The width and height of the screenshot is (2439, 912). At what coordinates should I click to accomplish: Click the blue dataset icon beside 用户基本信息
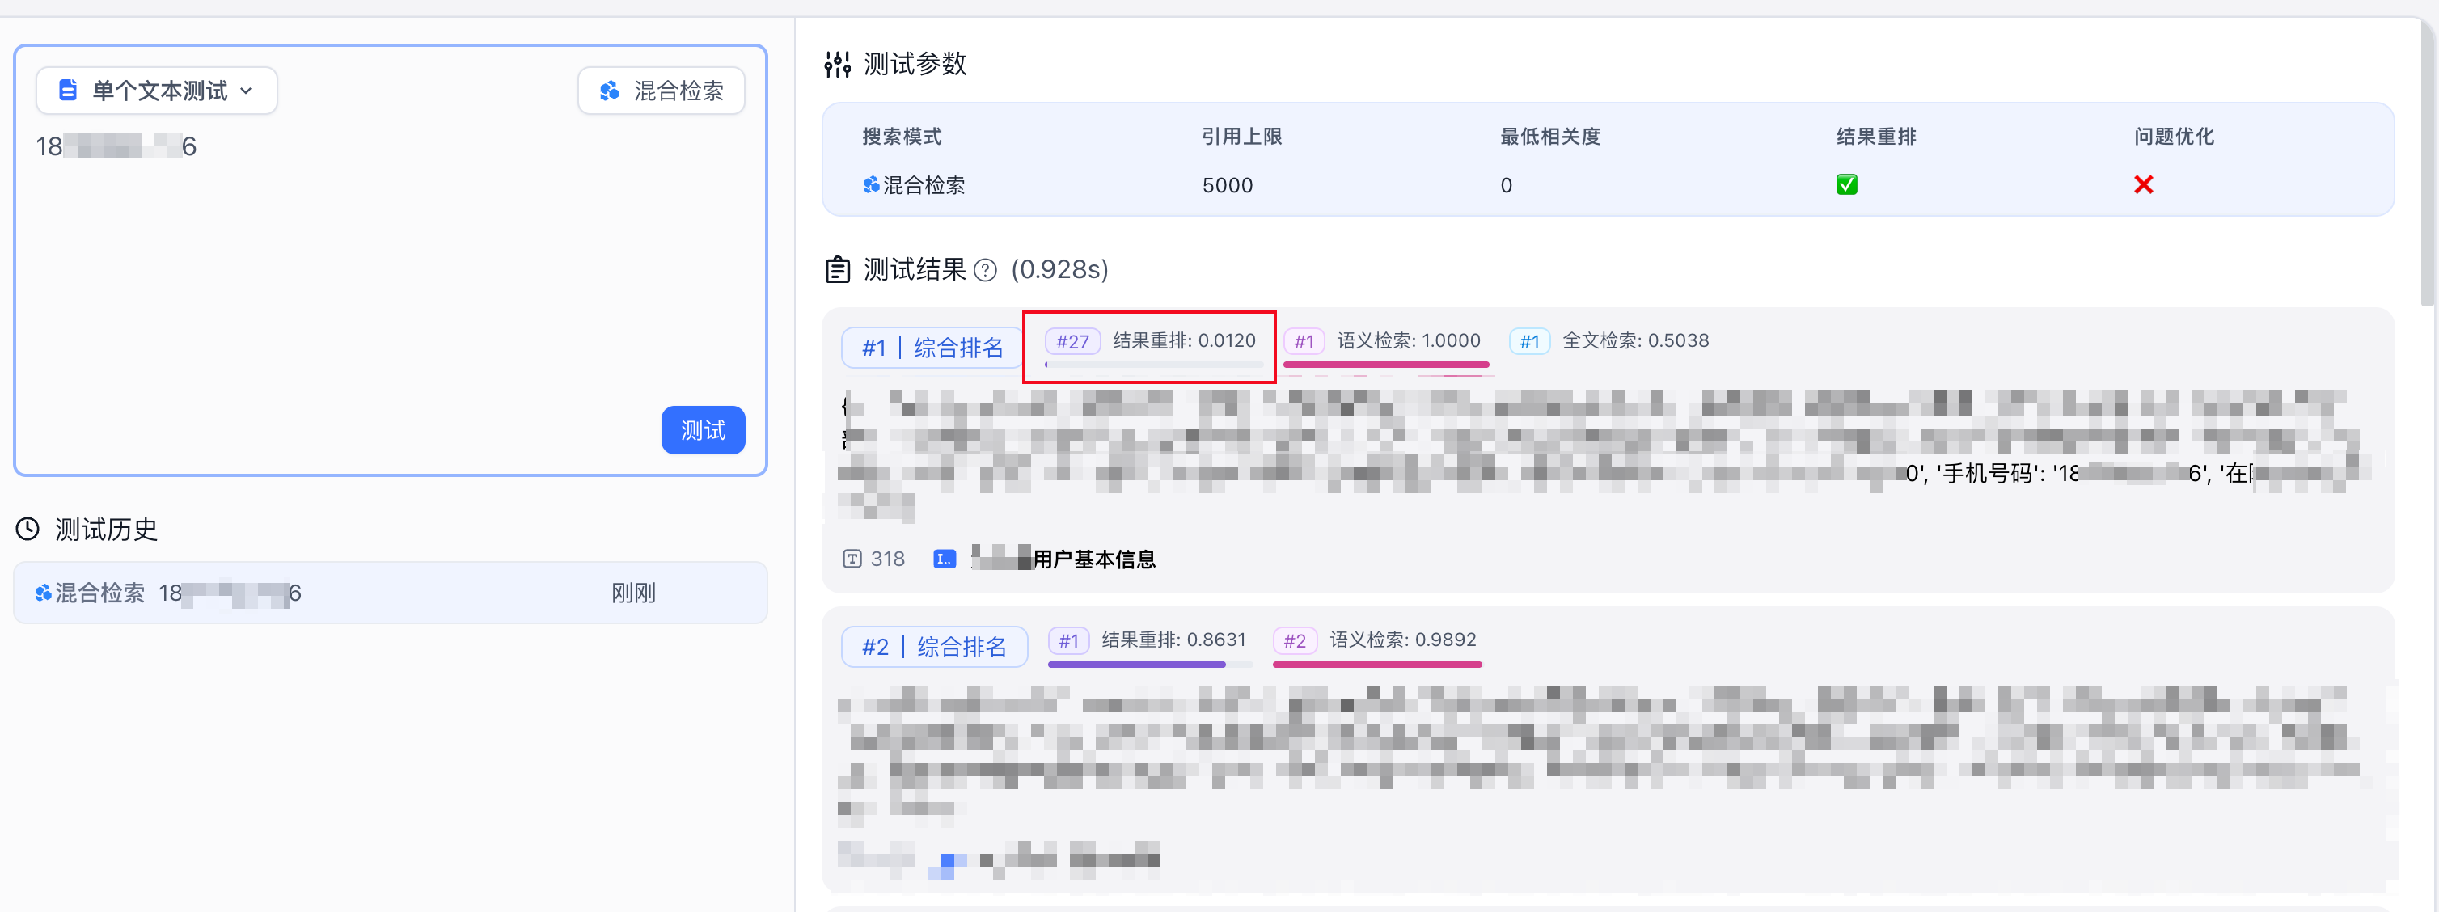[944, 559]
